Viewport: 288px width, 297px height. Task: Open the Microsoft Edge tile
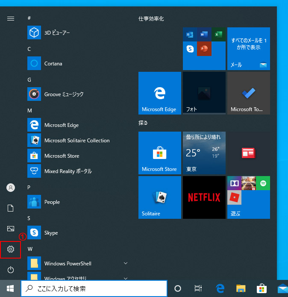160,93
